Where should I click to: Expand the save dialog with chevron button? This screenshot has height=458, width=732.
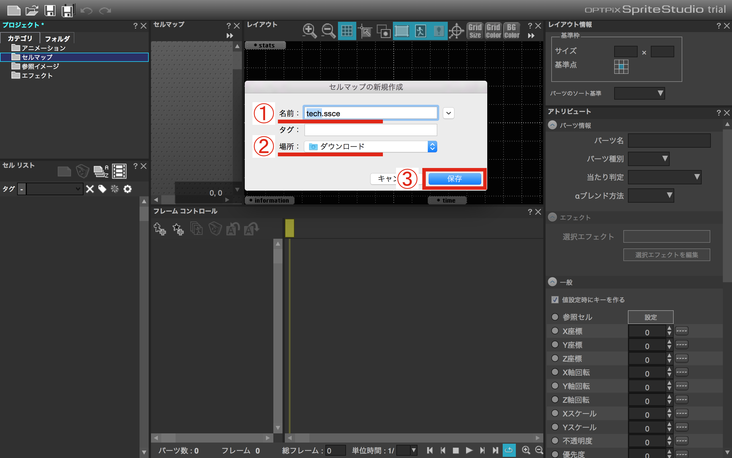[x=448, y=113]
